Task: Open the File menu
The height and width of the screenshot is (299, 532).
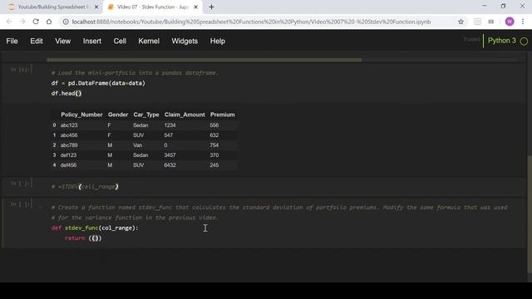Action: coord(12,41)
